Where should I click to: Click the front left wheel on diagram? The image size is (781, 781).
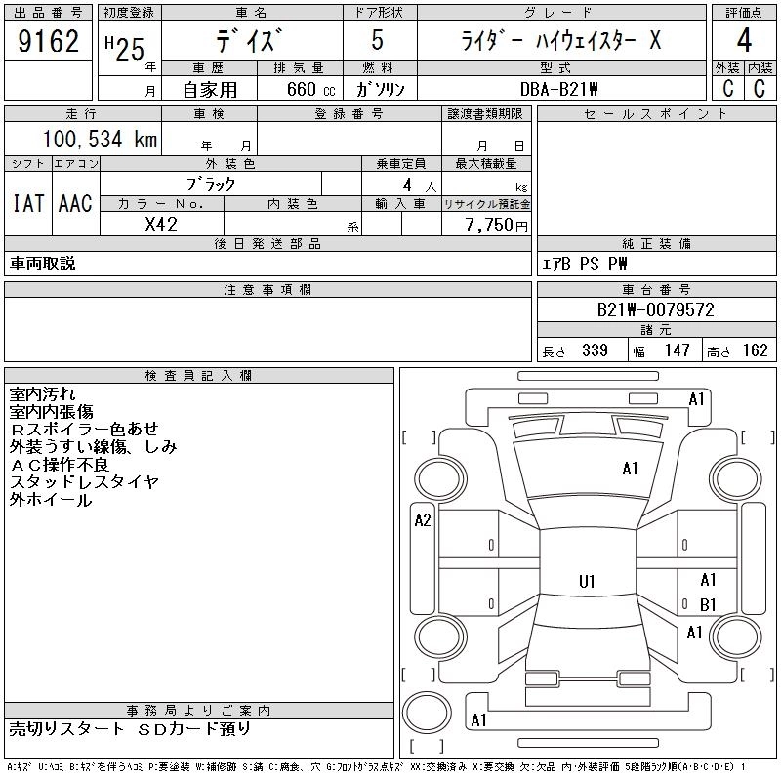click(x=441, y=479)
